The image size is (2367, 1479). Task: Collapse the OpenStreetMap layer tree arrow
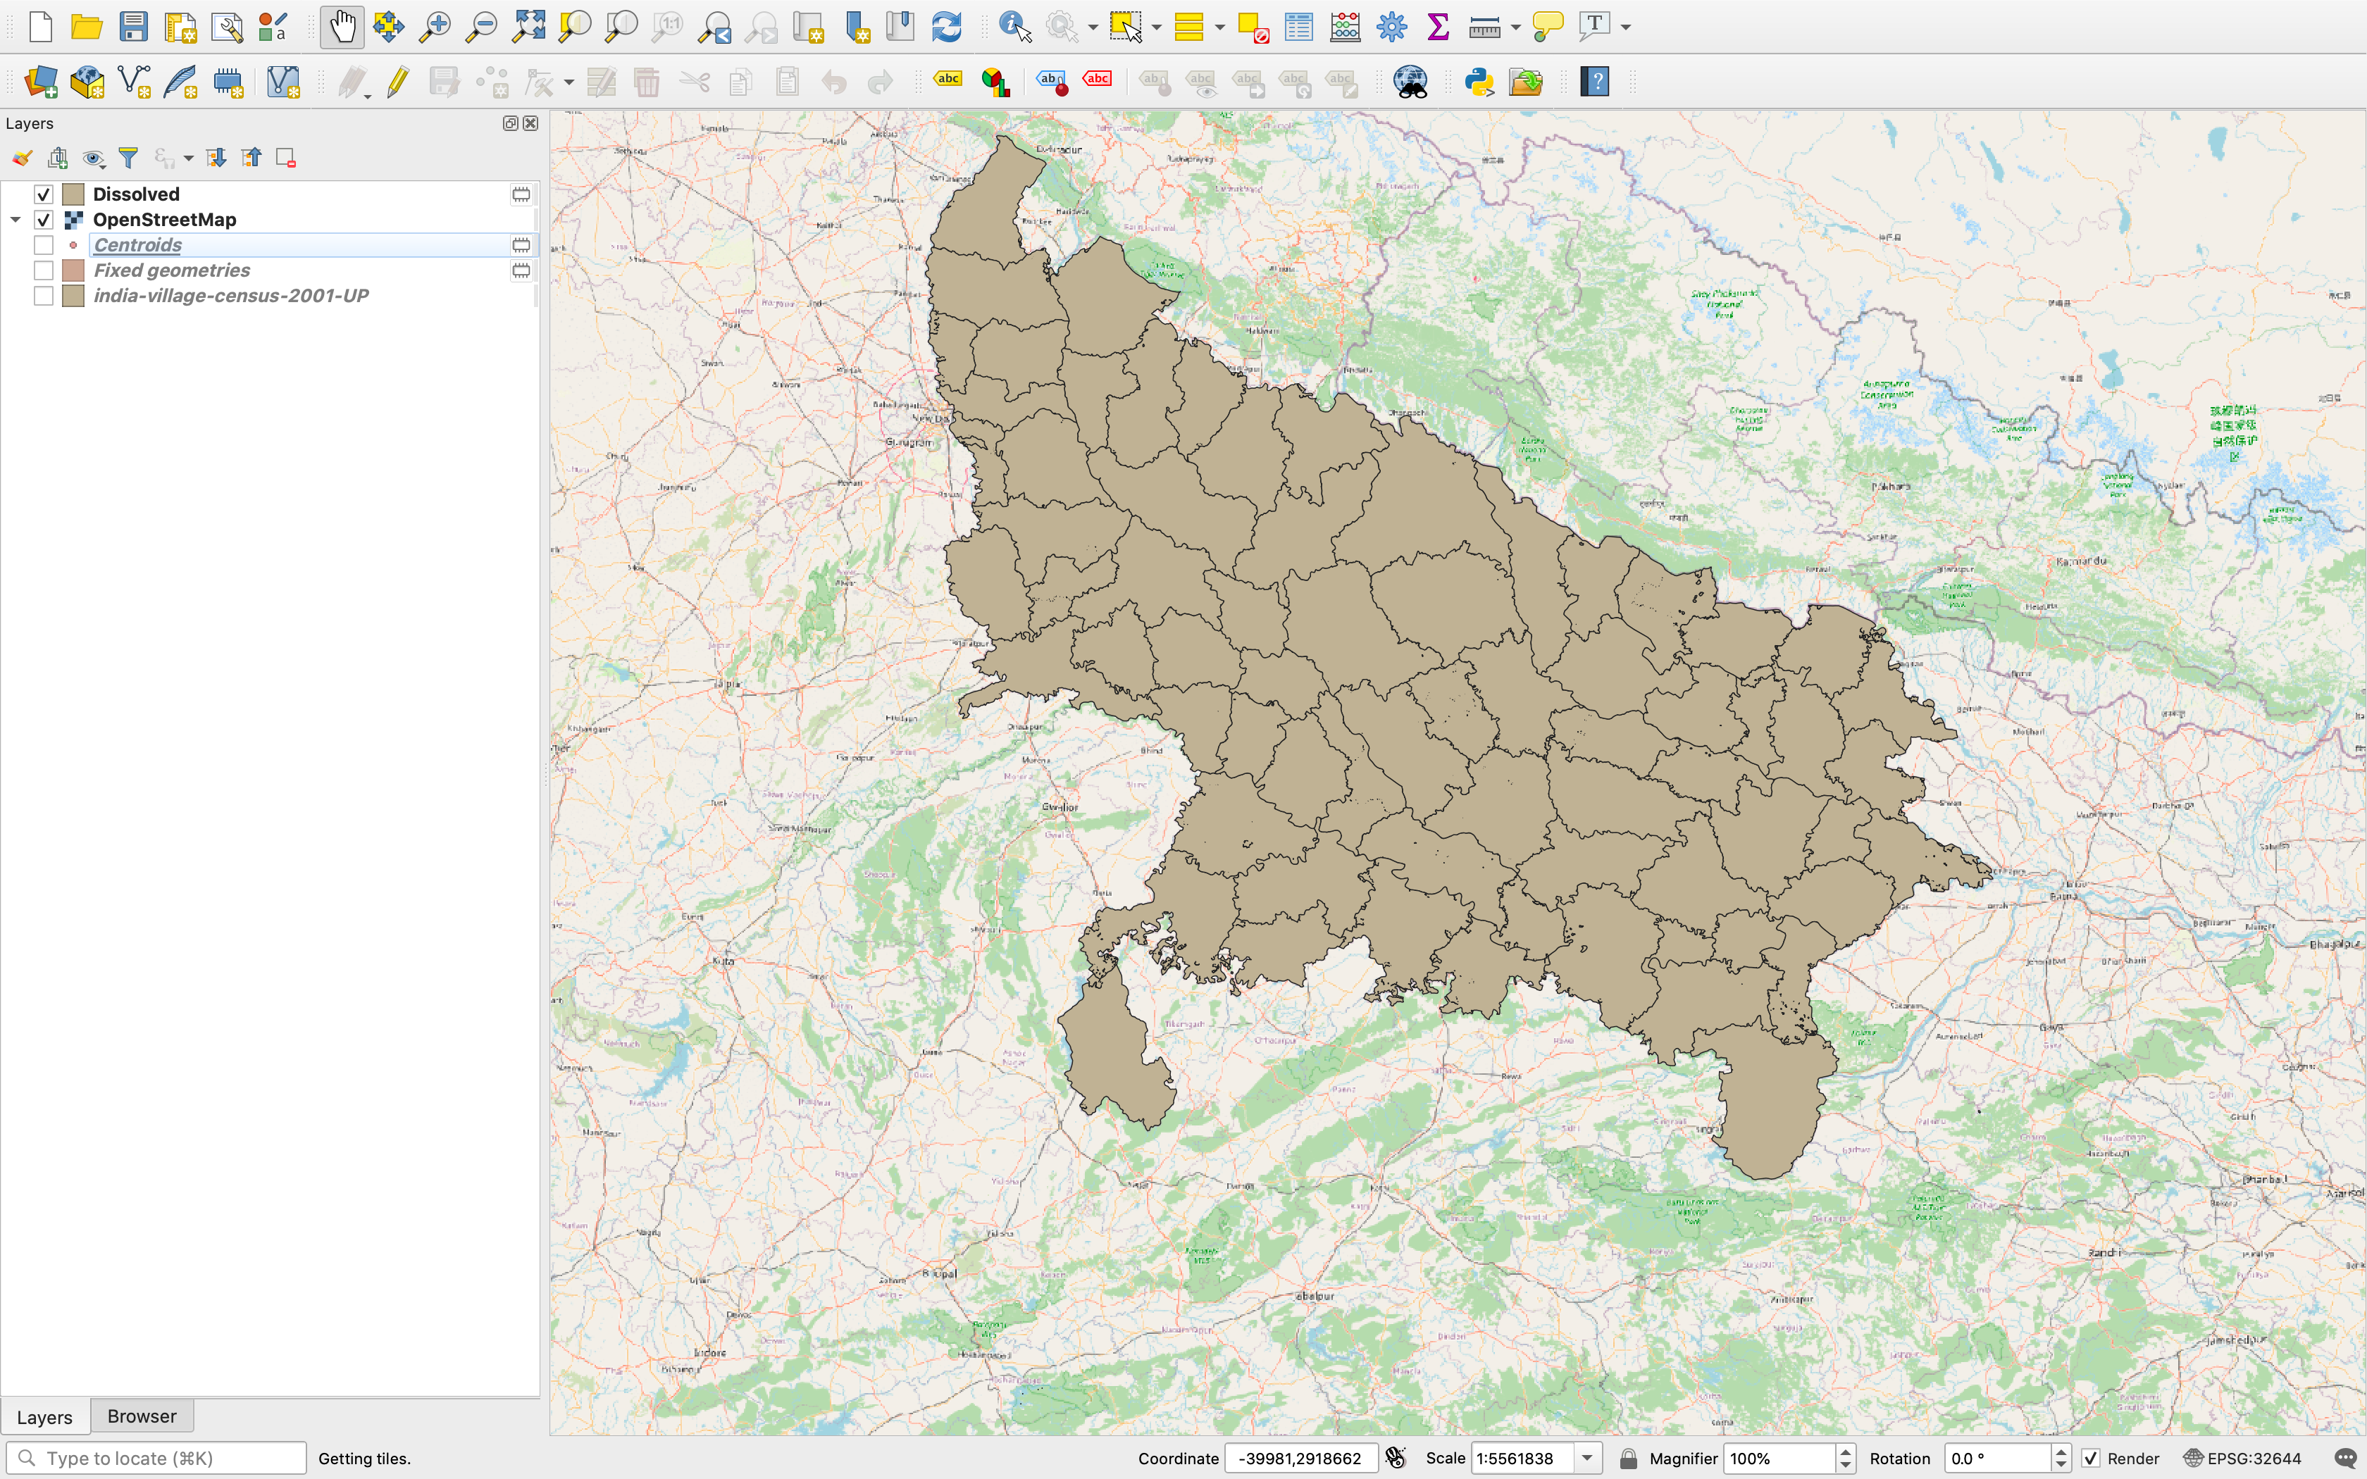point(15,219)
